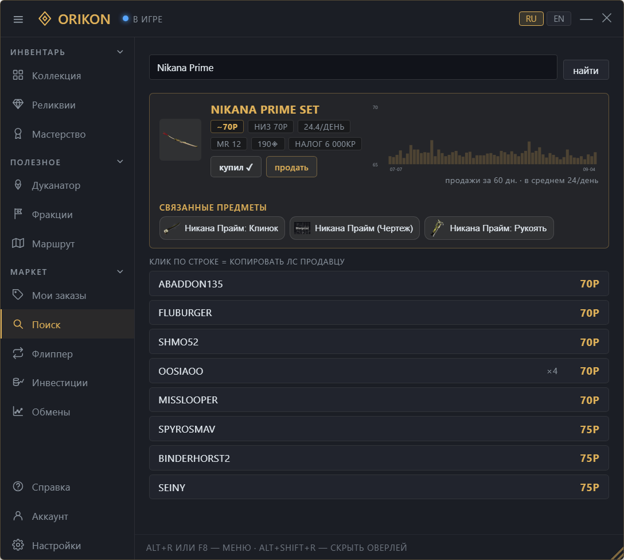Click the Рукоять hilt icon
Image resolution: width=624 pixels, height=560 pixels.
437,228
